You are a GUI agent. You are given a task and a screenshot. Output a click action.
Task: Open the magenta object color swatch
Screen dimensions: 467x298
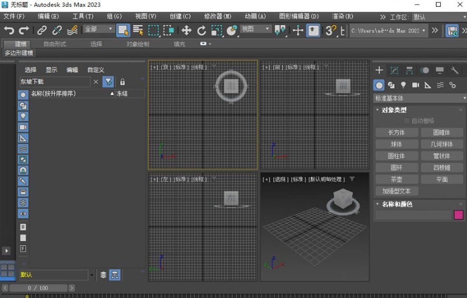[459, 215]
